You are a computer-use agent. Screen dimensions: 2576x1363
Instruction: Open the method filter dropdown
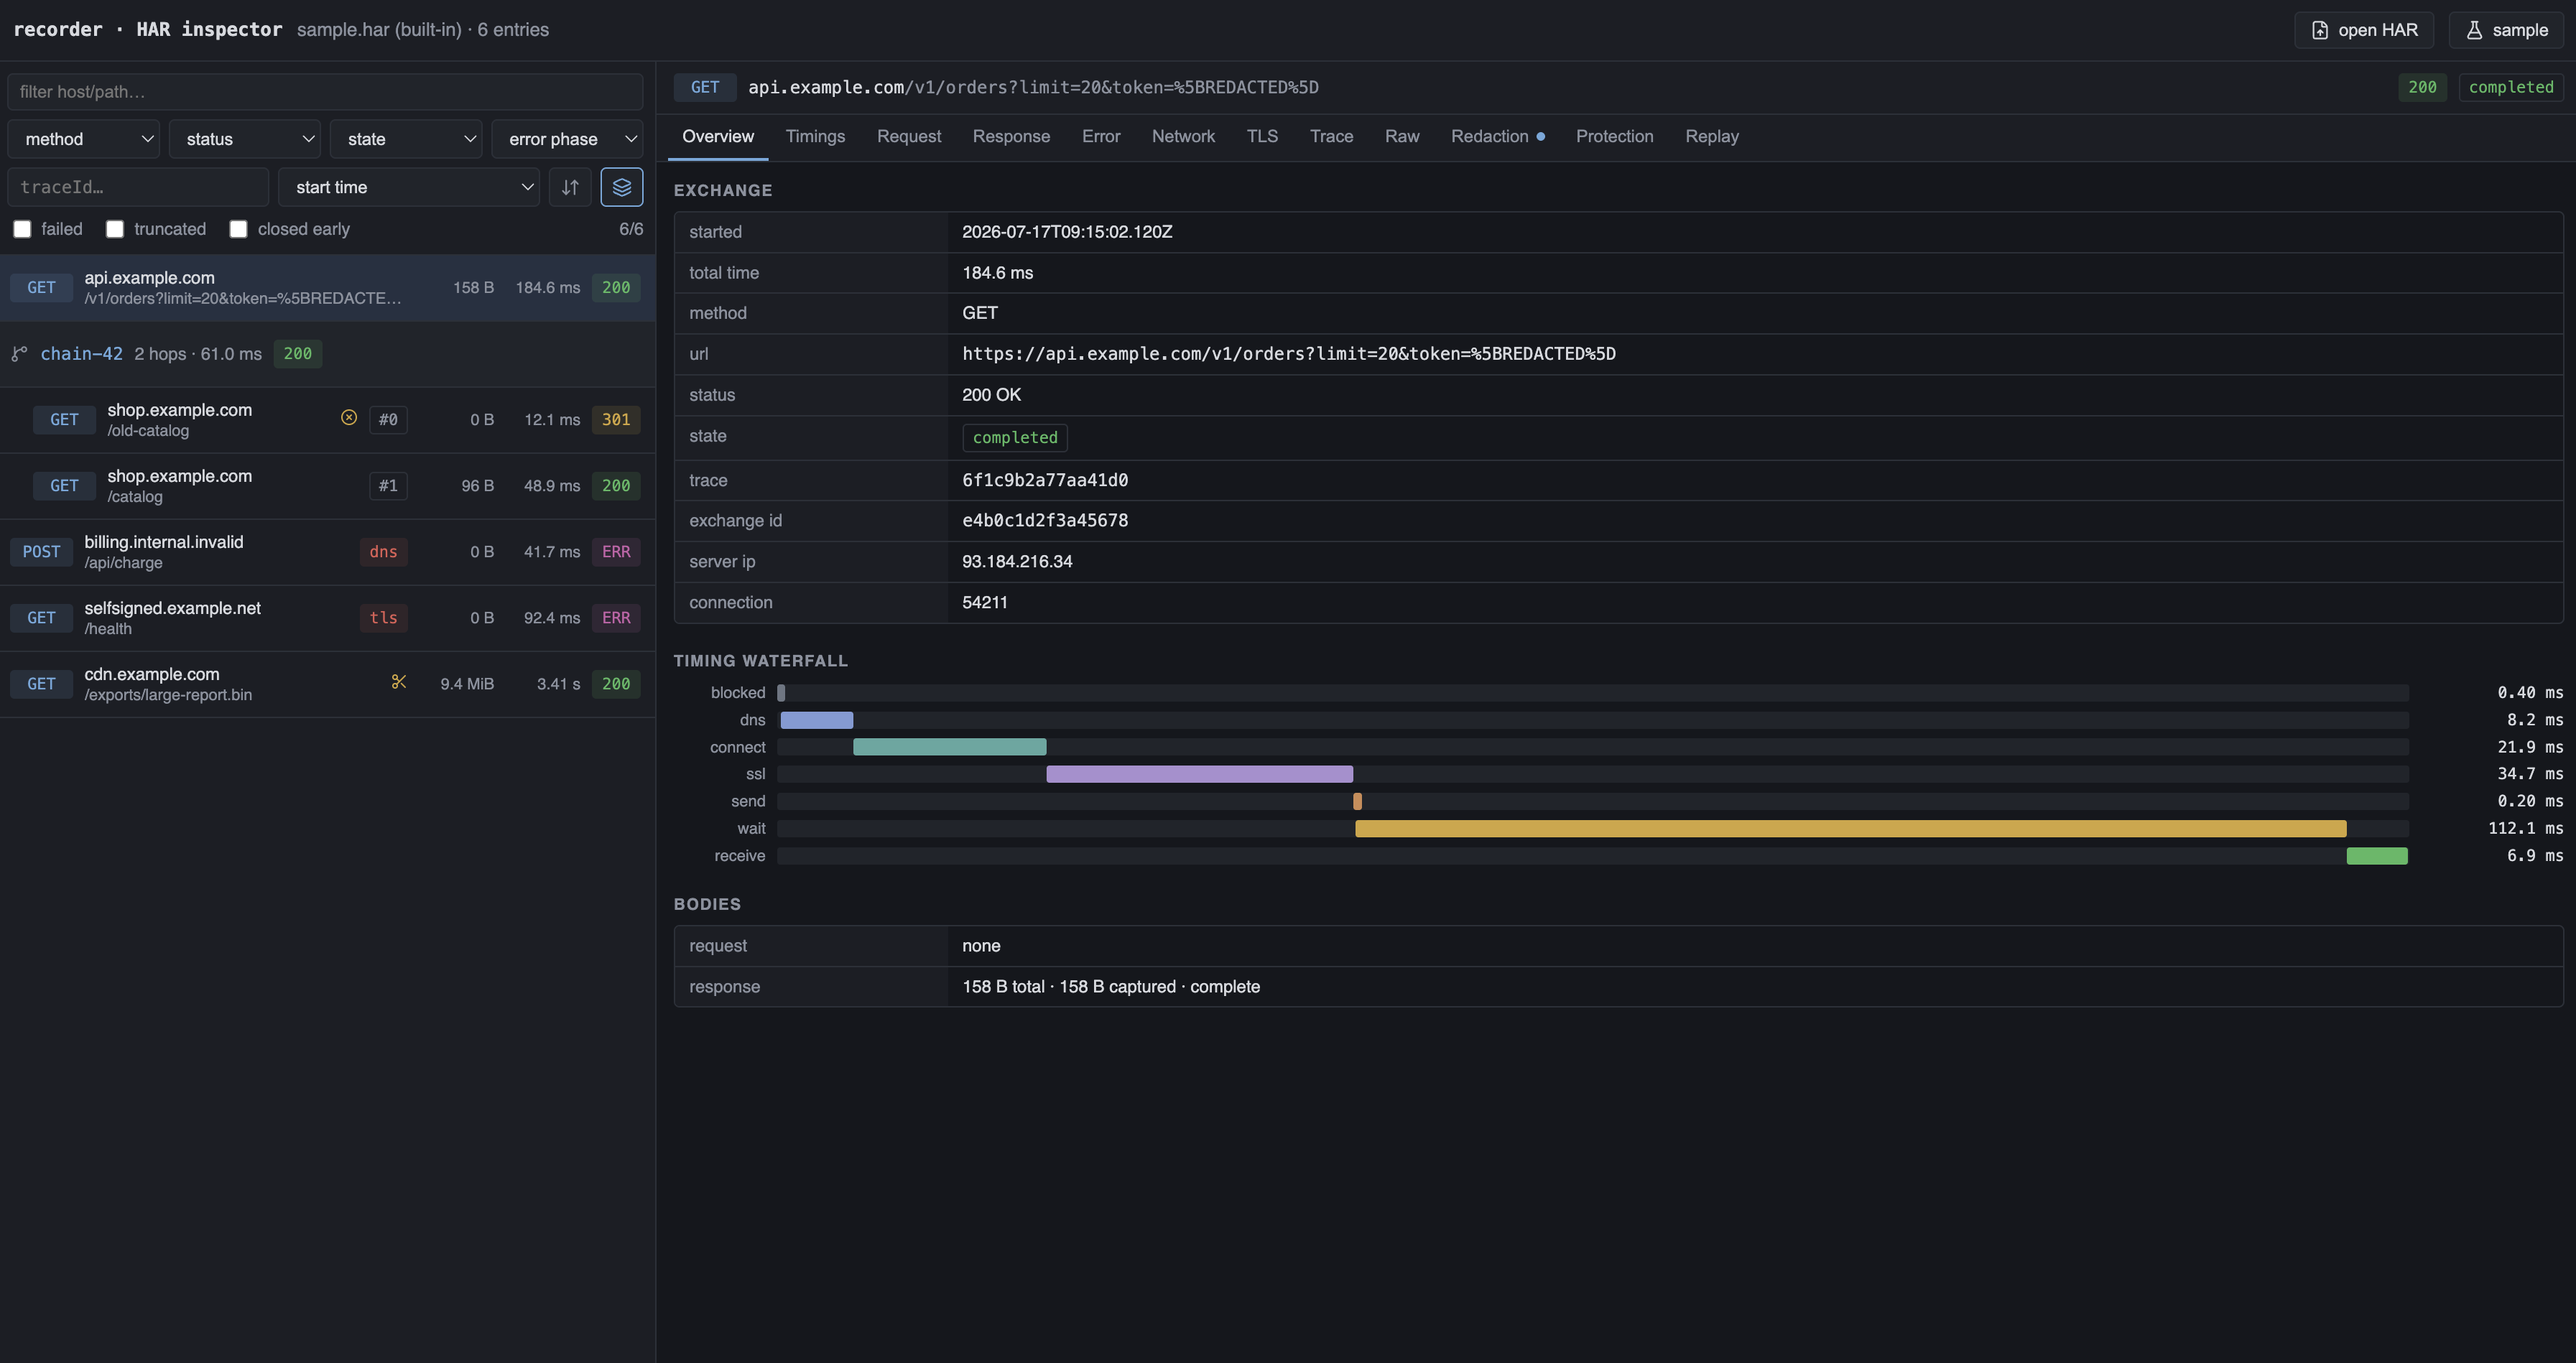pos(84,139)
